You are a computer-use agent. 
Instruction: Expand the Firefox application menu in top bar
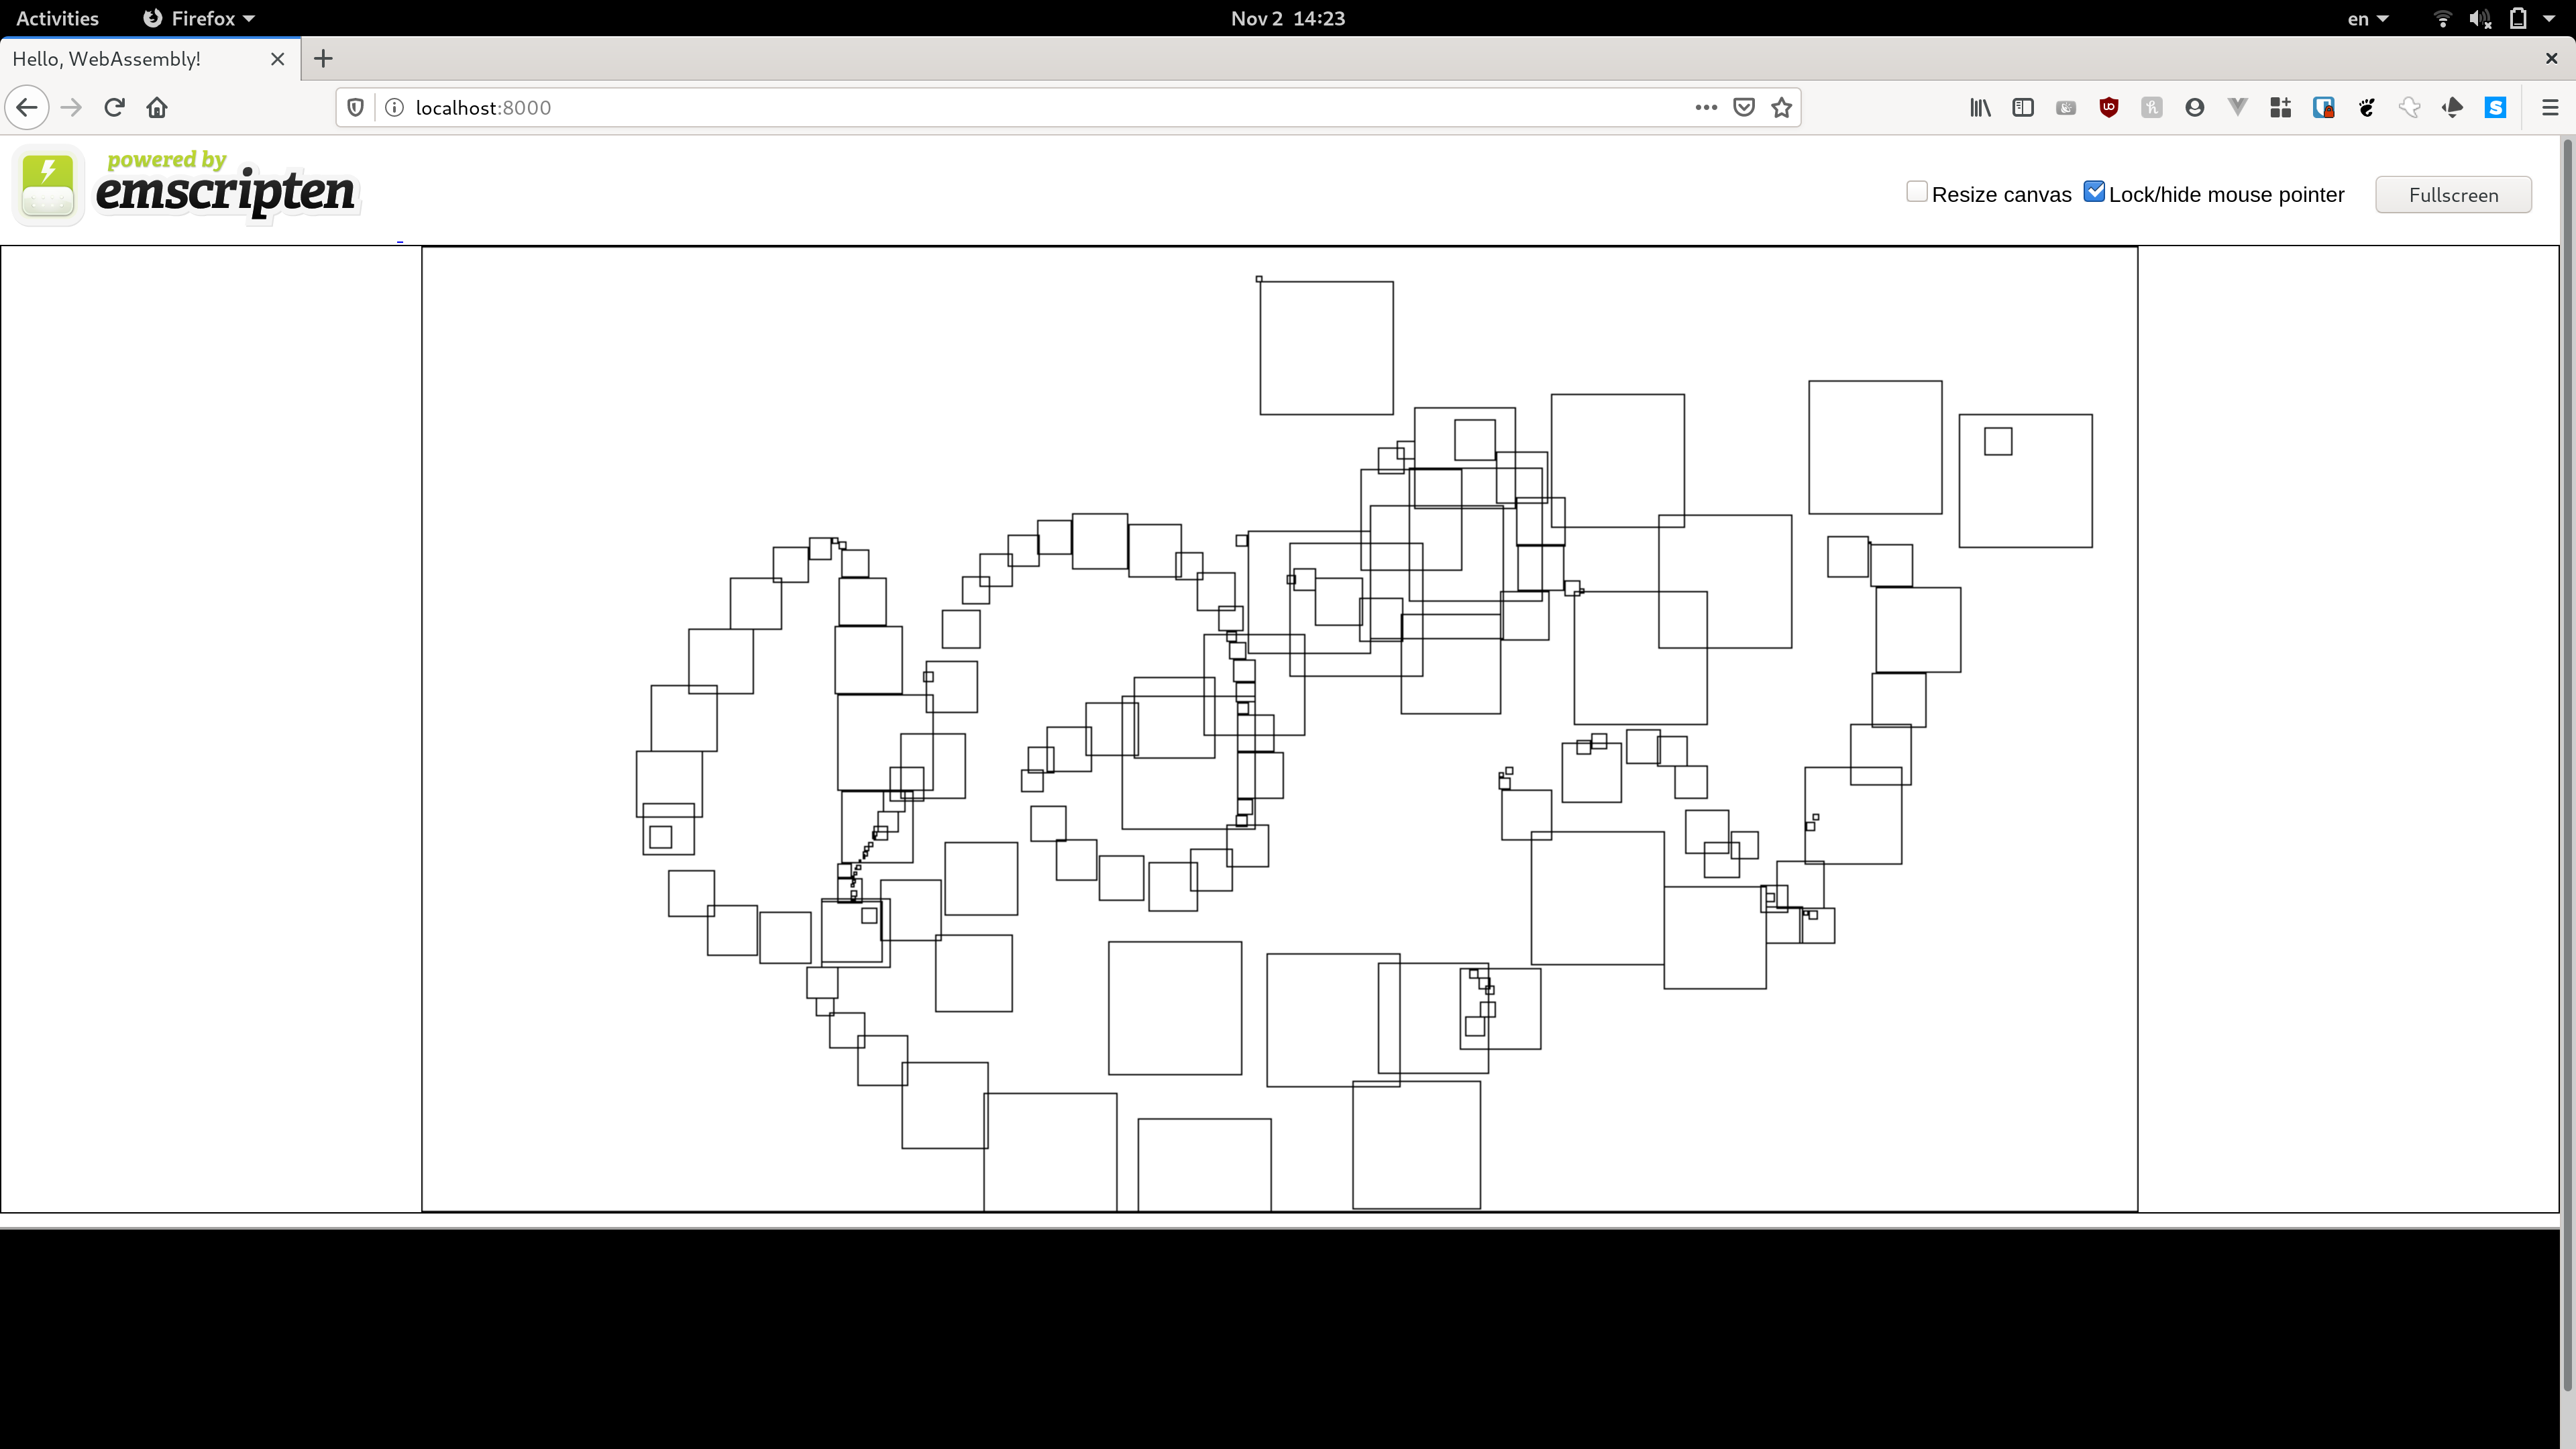pyautogui.click(x=199, y=18)
